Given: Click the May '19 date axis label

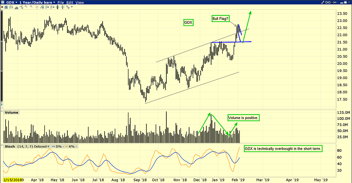Looking at the screenshot, I should click(x=321, y=180).
